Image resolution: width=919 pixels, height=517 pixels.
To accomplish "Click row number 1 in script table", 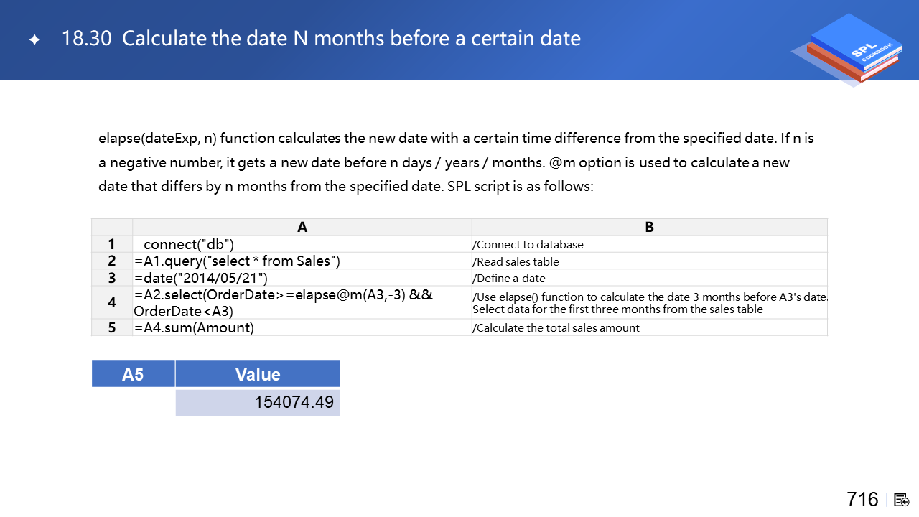I will point(112,244).
